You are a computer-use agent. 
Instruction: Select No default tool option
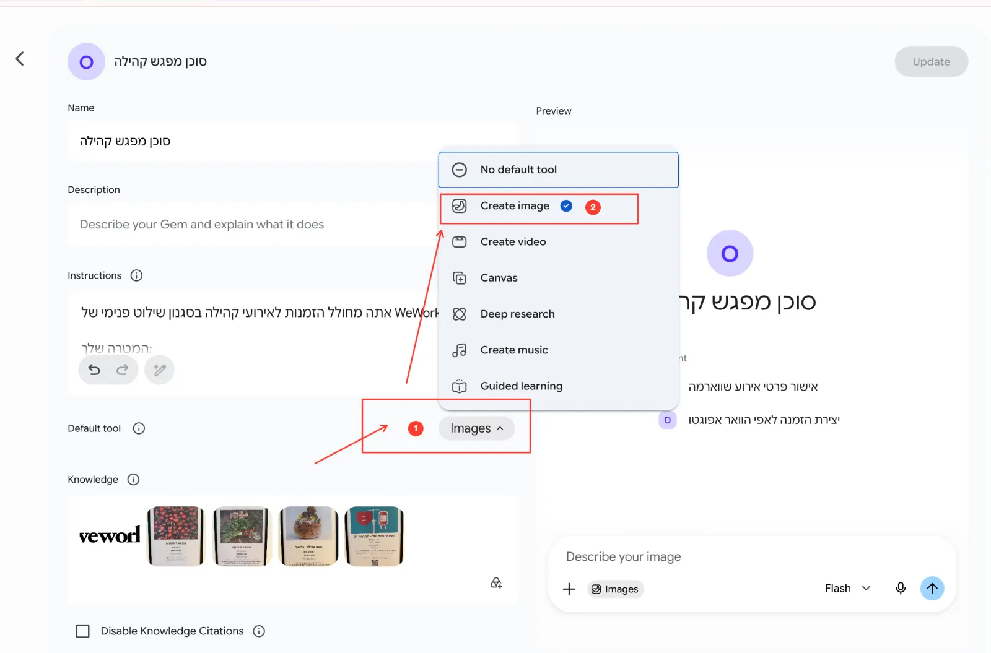pos(559,170)
